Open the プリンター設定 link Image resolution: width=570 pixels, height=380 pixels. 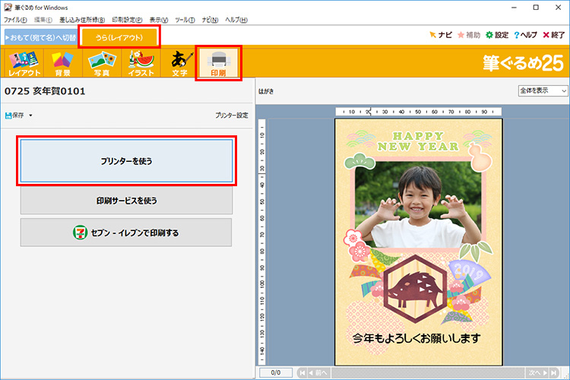pos(231,116)
